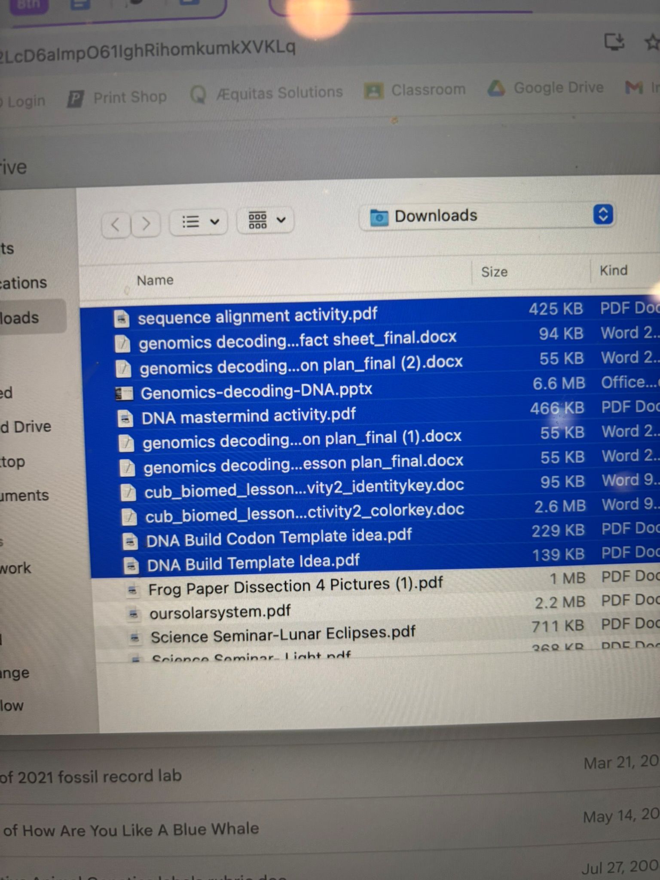The height and width of the screenshot is (880, 660).
Task: Click the install app icon in address bar
Action: 614,42
